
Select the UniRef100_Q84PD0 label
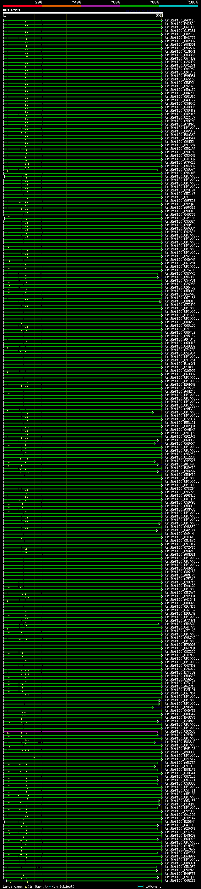pyautogui.click(x=180, y=93)
